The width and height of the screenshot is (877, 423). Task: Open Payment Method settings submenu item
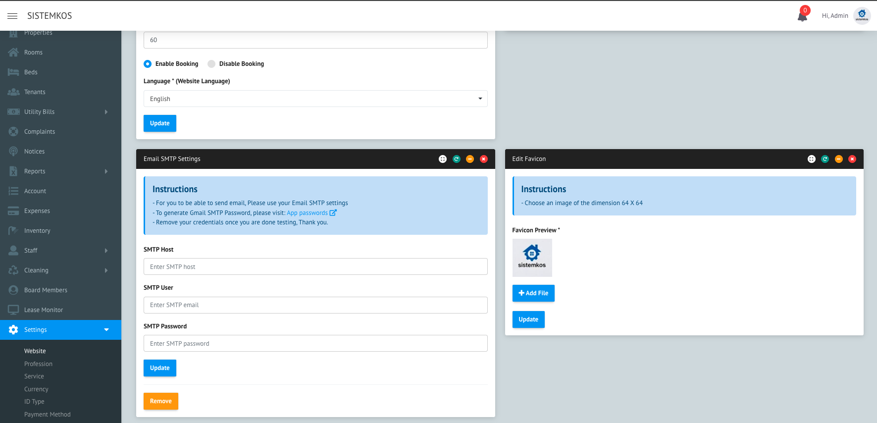[48, 415]
